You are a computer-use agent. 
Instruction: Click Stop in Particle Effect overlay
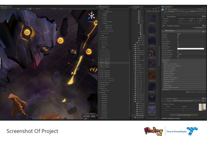coord(93,116)
